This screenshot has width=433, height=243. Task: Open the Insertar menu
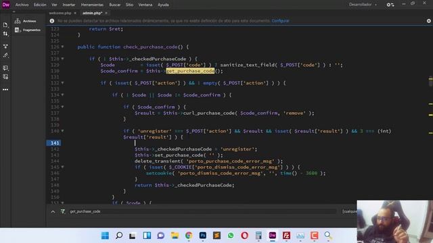coord(69,5)
